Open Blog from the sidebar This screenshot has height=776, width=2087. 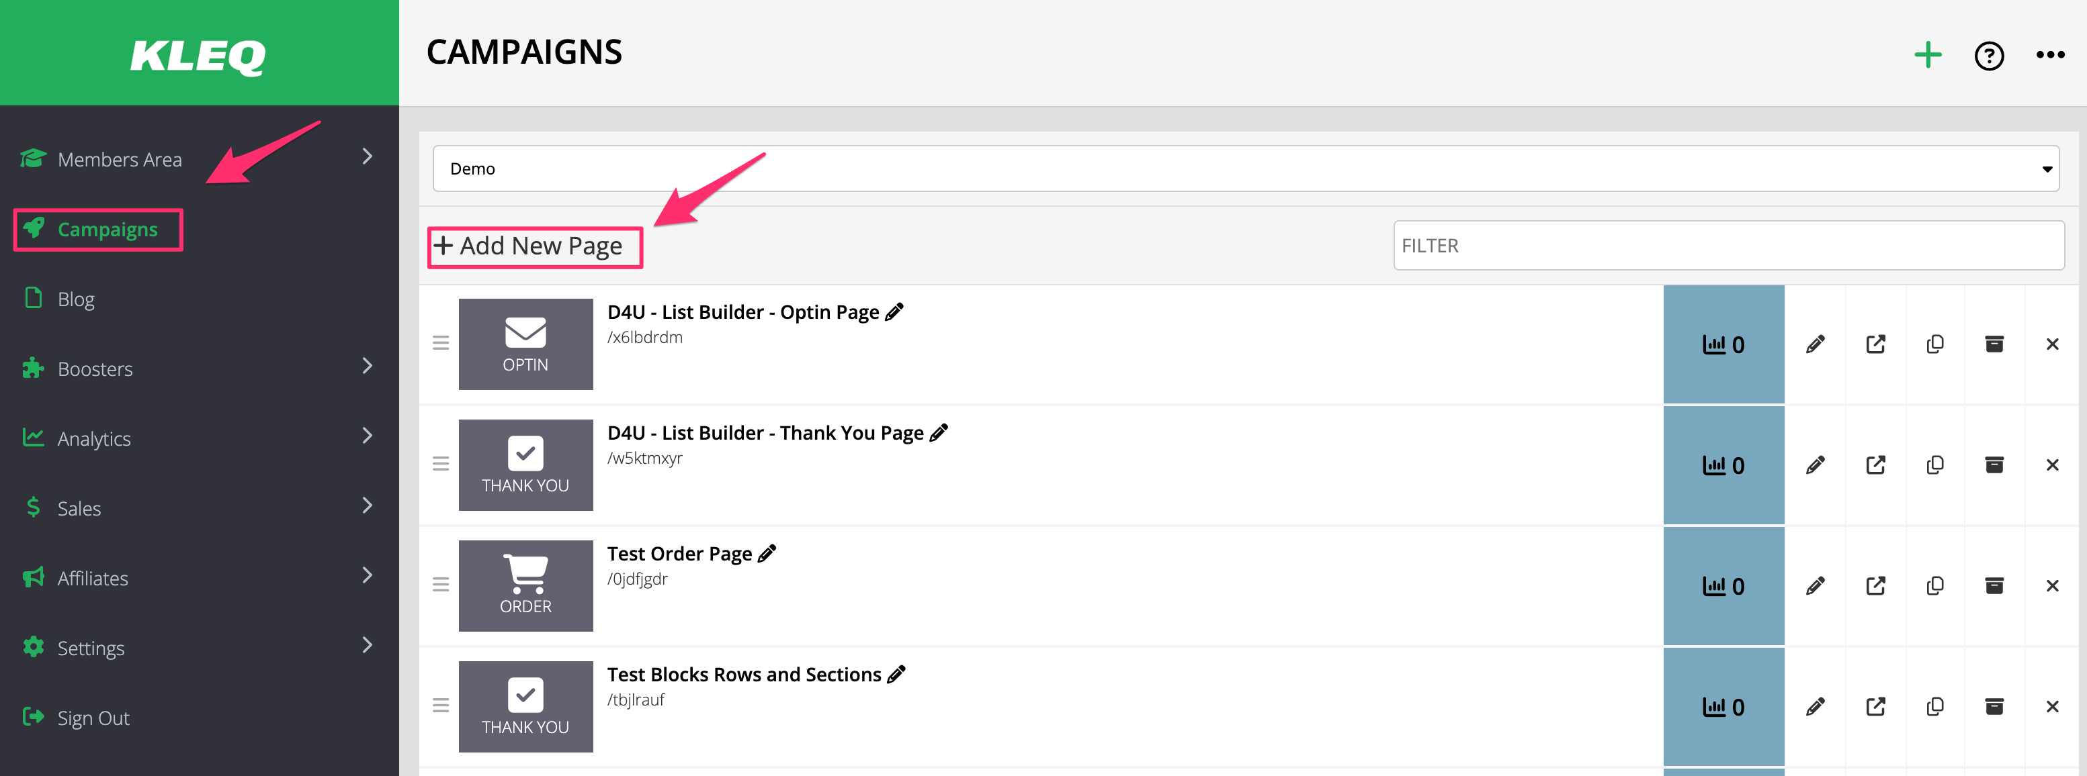(75, 299)
